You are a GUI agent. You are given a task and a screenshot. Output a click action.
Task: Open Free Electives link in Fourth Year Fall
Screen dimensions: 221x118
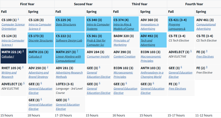point(177,89)
